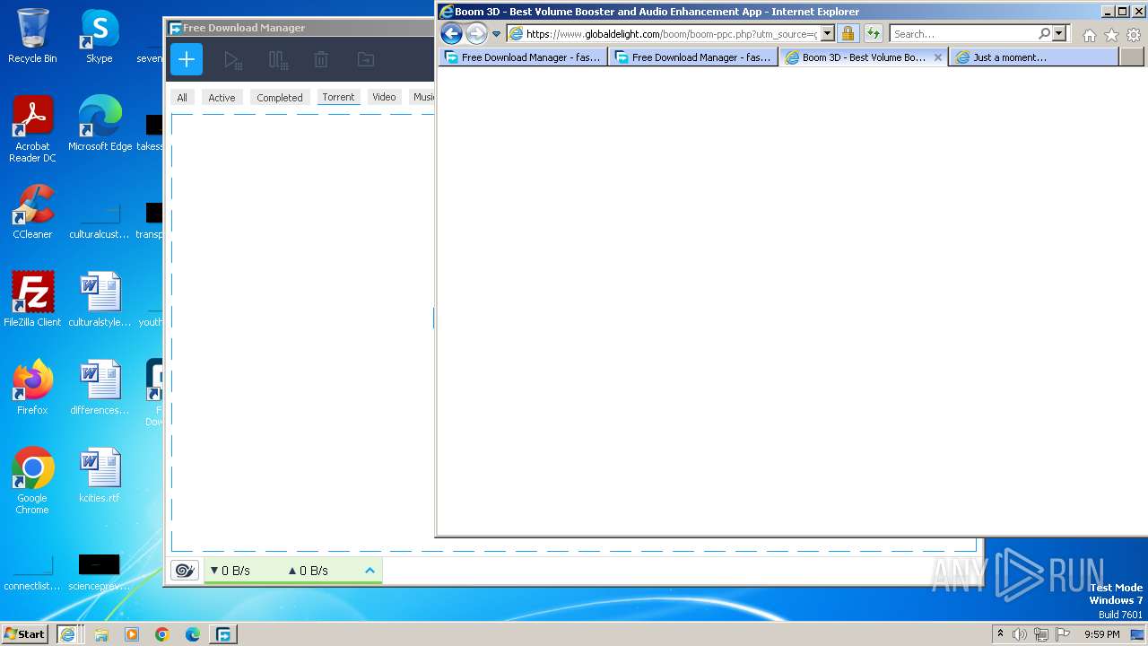Open Chrome from the taskbar

162,634
